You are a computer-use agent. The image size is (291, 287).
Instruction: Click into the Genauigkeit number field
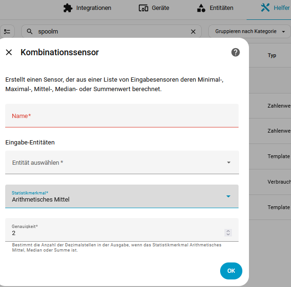(x=113, y=233)
